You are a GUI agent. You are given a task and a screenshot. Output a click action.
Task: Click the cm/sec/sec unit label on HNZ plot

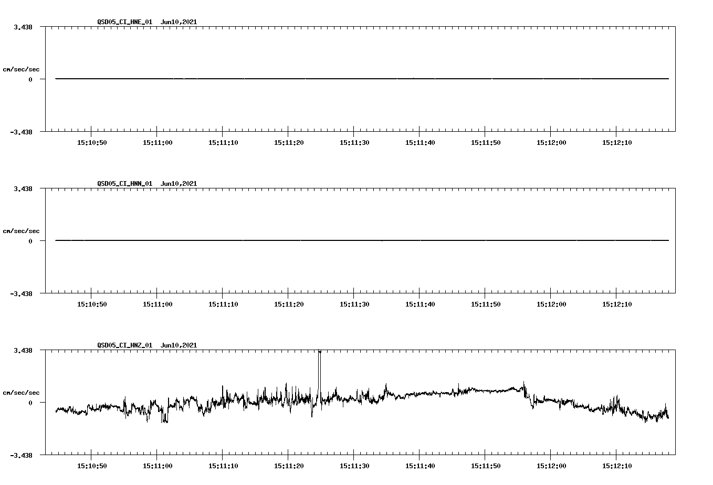coord(22,393)
